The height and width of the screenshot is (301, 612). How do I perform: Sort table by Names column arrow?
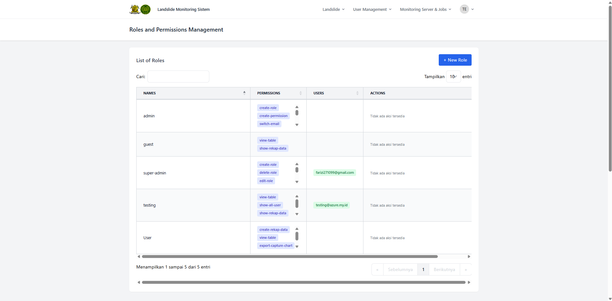click(x=244, y=93)
